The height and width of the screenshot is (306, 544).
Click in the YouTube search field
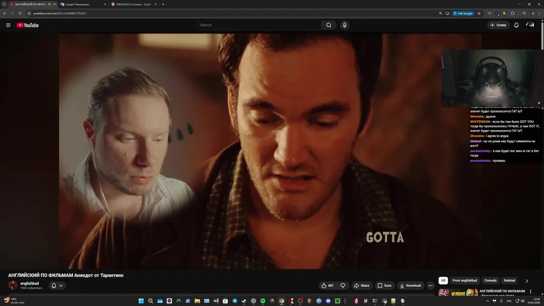point(259,25)
